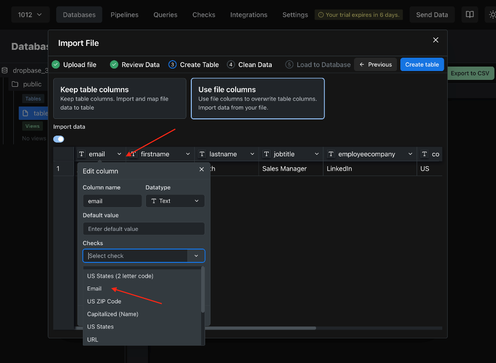
Task: Choose Email from the checks list
Action: pyautogui.click(x=95, y=289)
